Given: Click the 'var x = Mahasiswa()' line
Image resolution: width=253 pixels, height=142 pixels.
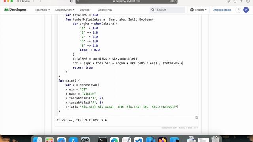Looking at the screenshot, I should pyautogui.click(x=83, y=85).
